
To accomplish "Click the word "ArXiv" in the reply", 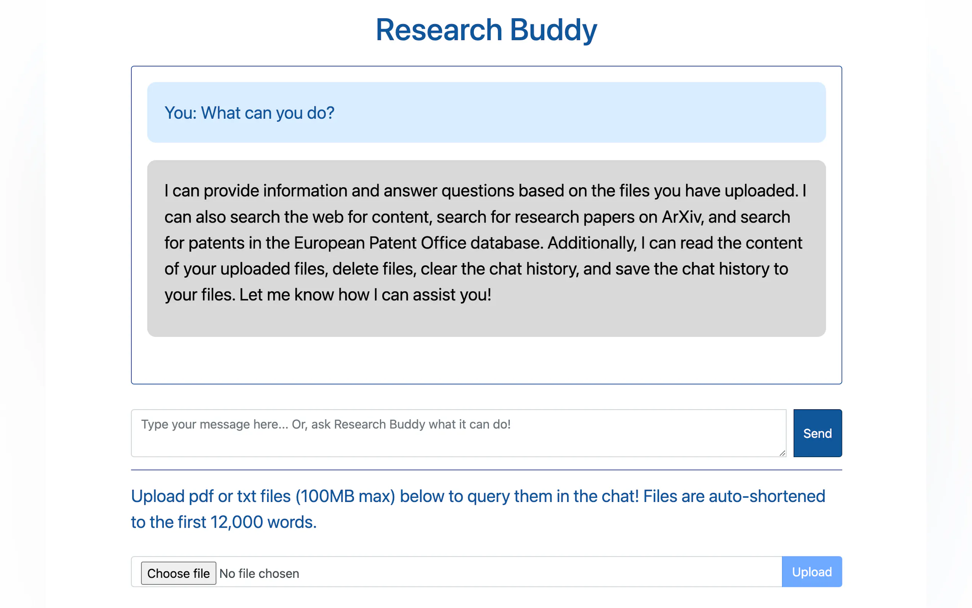I will (x=682, y=217).
